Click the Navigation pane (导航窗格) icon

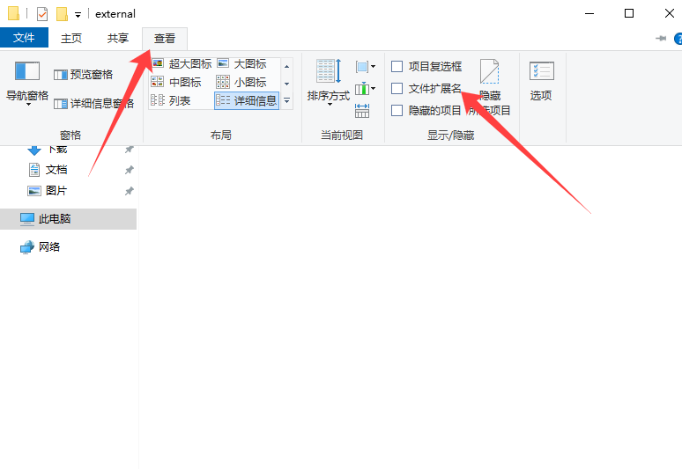click(27, 72)
